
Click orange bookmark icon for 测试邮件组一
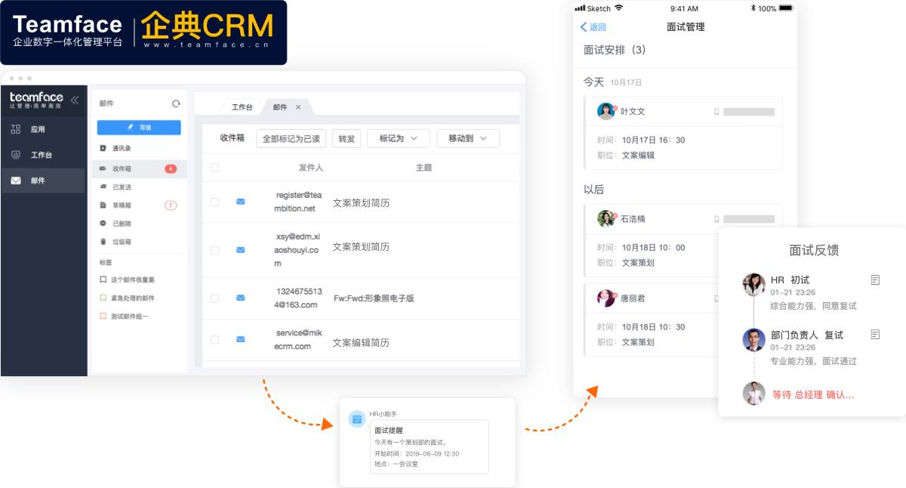point(103,317)
